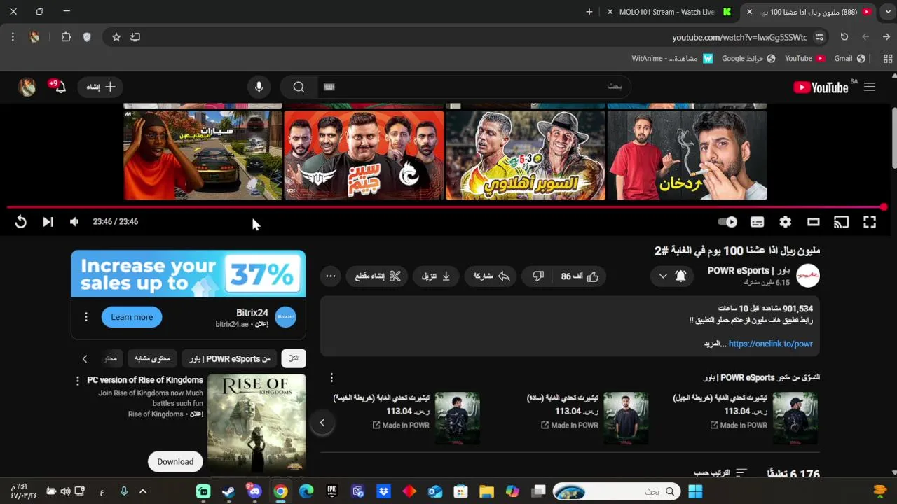Reload the page in browser
Image resolution: width=897 pixels, height=504 pixels.
coord(844,37)
